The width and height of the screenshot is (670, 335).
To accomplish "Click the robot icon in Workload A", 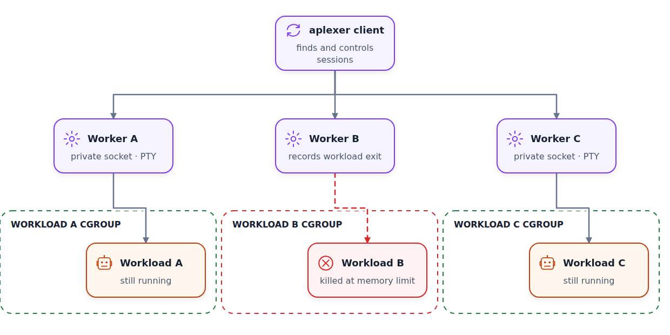I will click(x=104, y=263).
